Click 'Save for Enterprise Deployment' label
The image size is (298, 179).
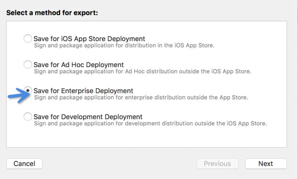[x=83, y=91]
